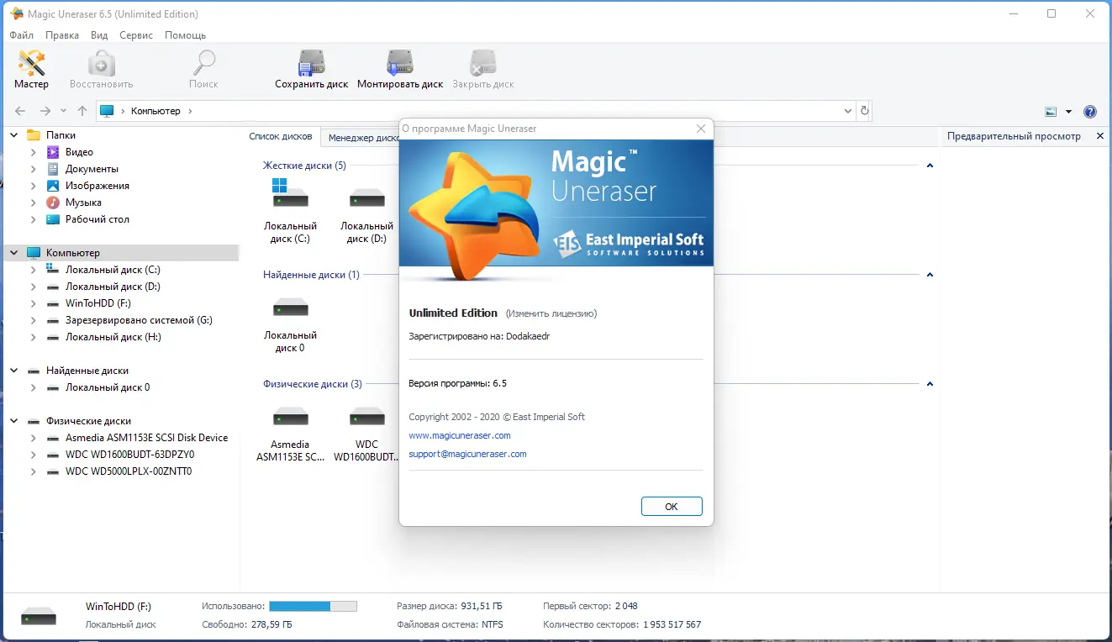Open the www.magicuneraser.com link

(x=460, y=435)
